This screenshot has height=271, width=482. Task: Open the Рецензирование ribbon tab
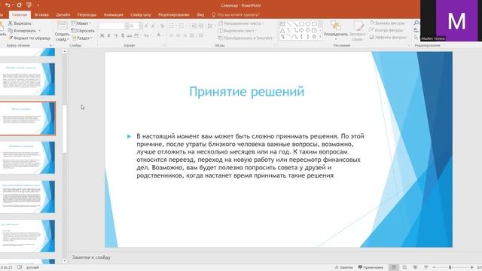pos(174,14)
